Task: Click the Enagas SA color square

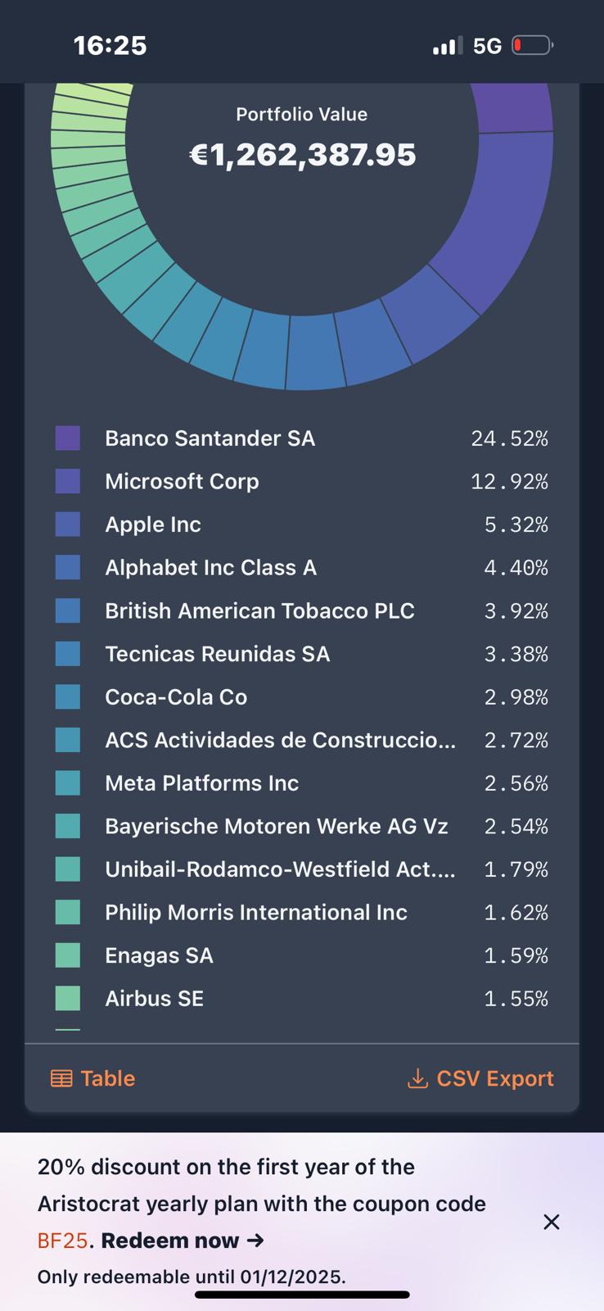Action: 68,955
